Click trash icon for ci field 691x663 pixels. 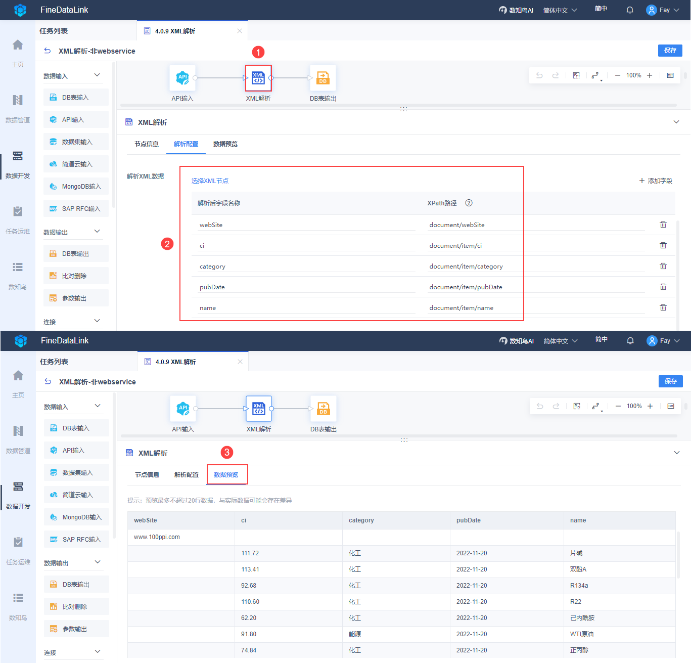[663, 245]
